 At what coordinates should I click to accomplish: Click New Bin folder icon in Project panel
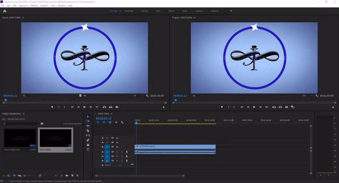(x=67, y=175)
